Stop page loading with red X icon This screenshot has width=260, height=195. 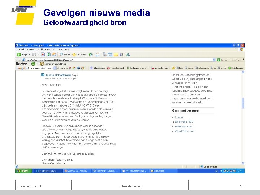pyautogui.click(x=43, y=55)
